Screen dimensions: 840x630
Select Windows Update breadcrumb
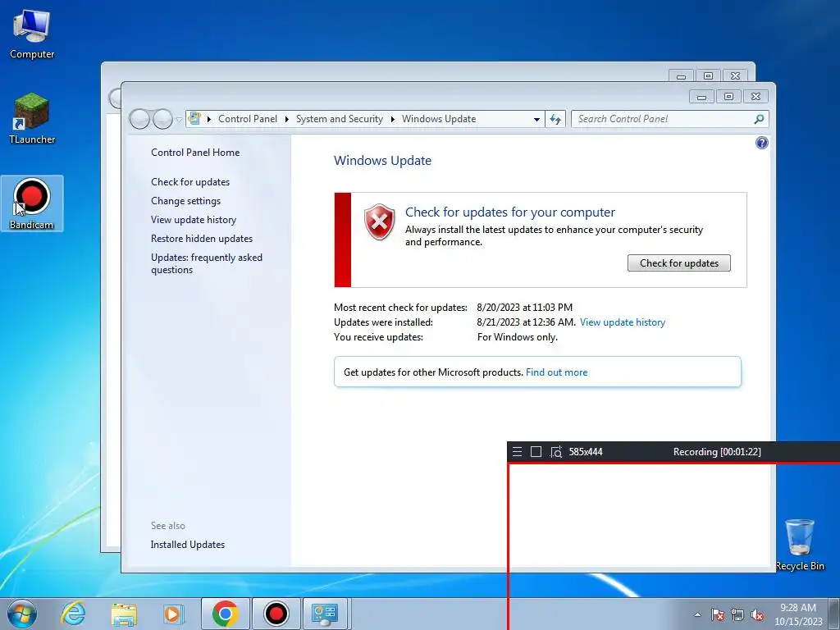[x=439, y=119]
